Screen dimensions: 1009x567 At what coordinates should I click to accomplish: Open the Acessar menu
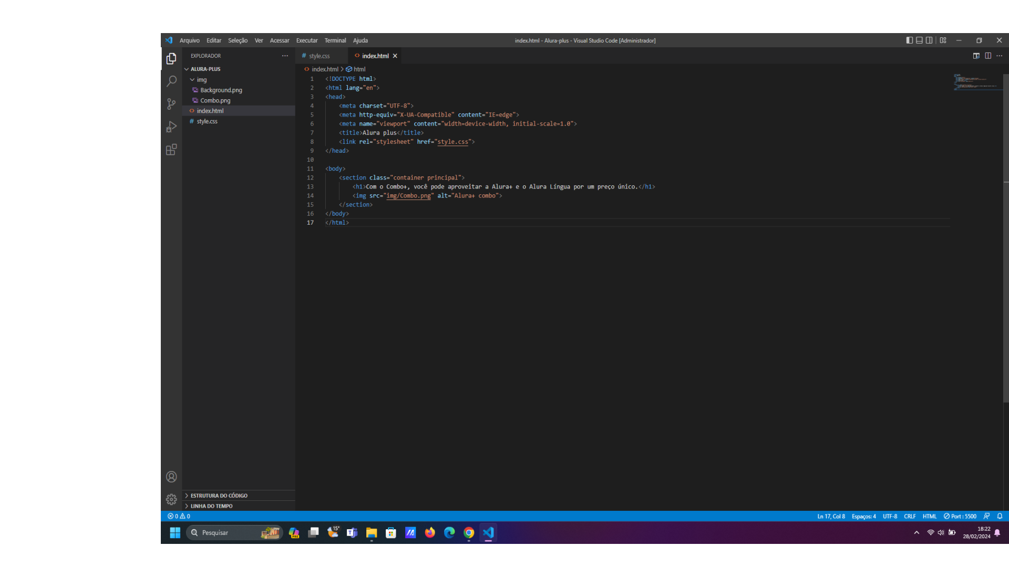(x=280, y=40)
